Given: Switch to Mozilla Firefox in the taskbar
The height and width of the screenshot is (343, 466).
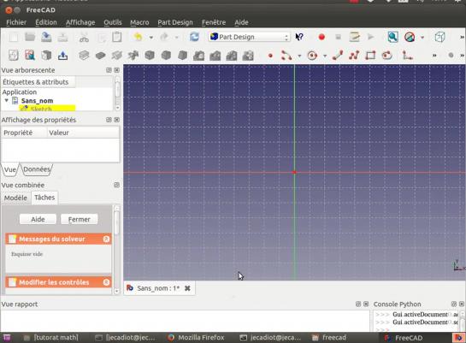Looking at the screenshot, I should [x=196, y=337].
